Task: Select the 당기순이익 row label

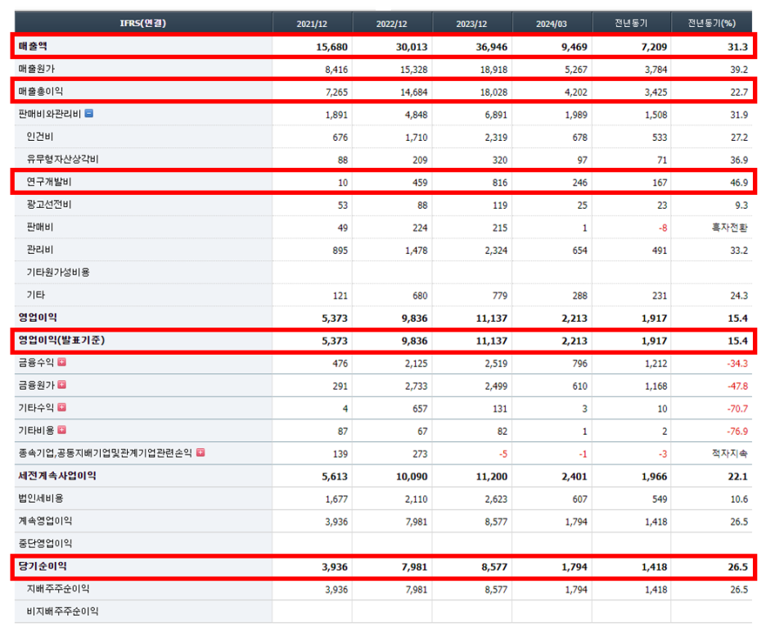Action: pos(43,566)
